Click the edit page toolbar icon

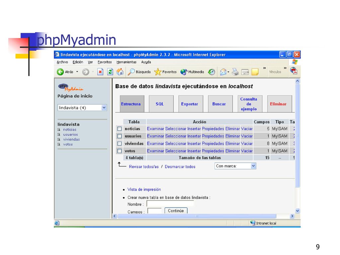[x=245, y=72]
